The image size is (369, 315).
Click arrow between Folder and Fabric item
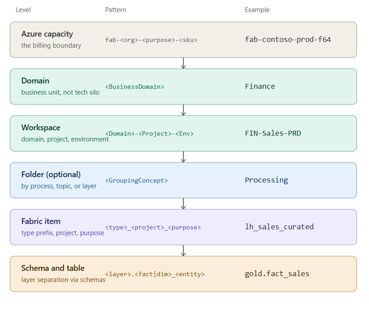pyautogui.click(x=183, y=203)
